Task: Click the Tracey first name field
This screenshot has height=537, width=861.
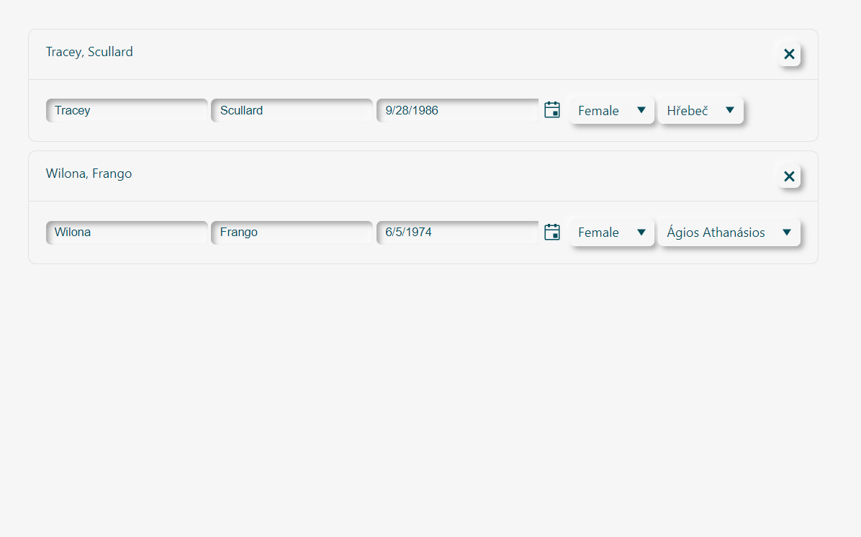Action: click(127, 111)
